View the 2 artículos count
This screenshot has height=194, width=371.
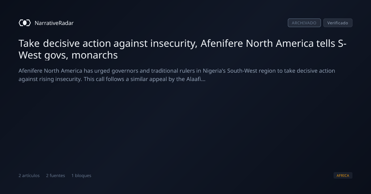[x=29, y=176]
